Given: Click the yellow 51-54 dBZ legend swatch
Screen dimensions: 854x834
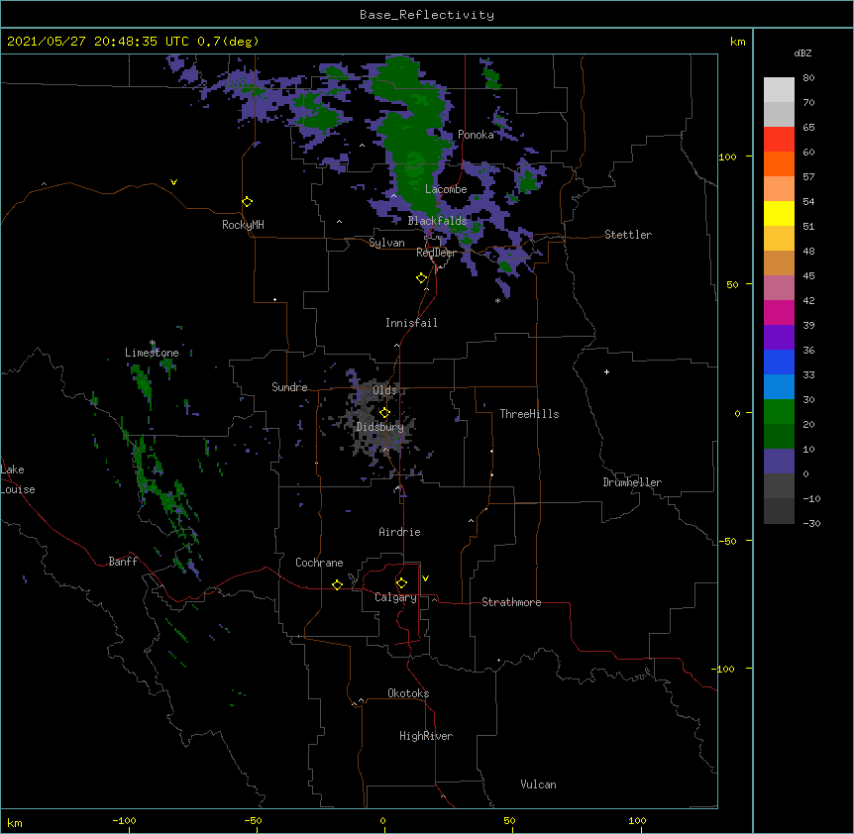Looking at the screenshot, I should tap(779, 213).
